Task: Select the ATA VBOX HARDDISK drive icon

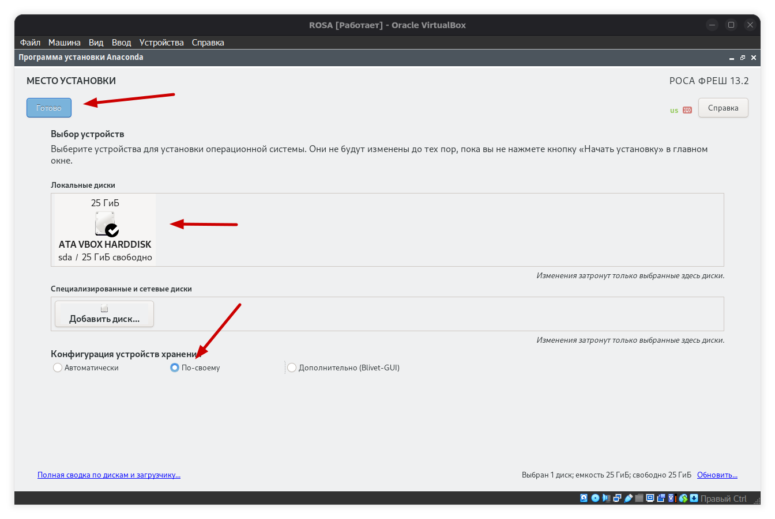Action: (x=106, y=223)
